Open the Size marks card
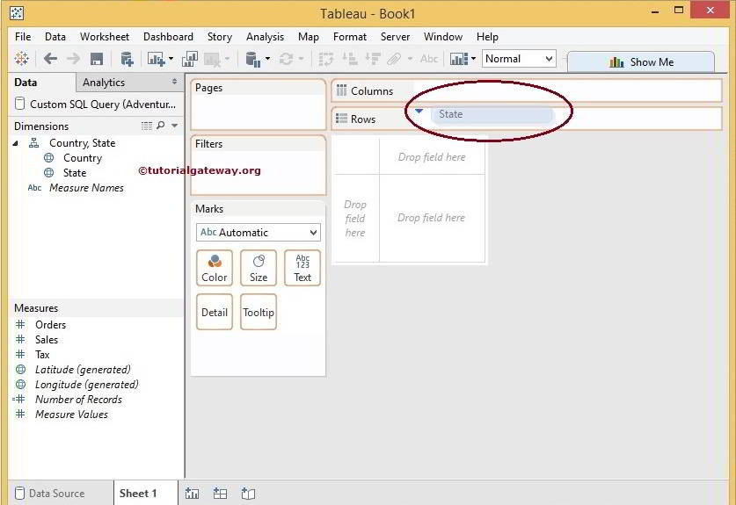This screenshot has width=736, height=505. [x=259, y=268]
